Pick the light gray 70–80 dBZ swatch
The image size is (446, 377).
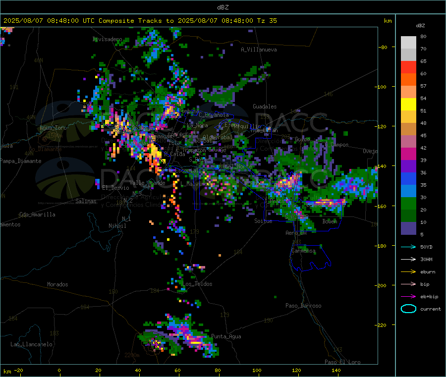click(x=408, y=43)
